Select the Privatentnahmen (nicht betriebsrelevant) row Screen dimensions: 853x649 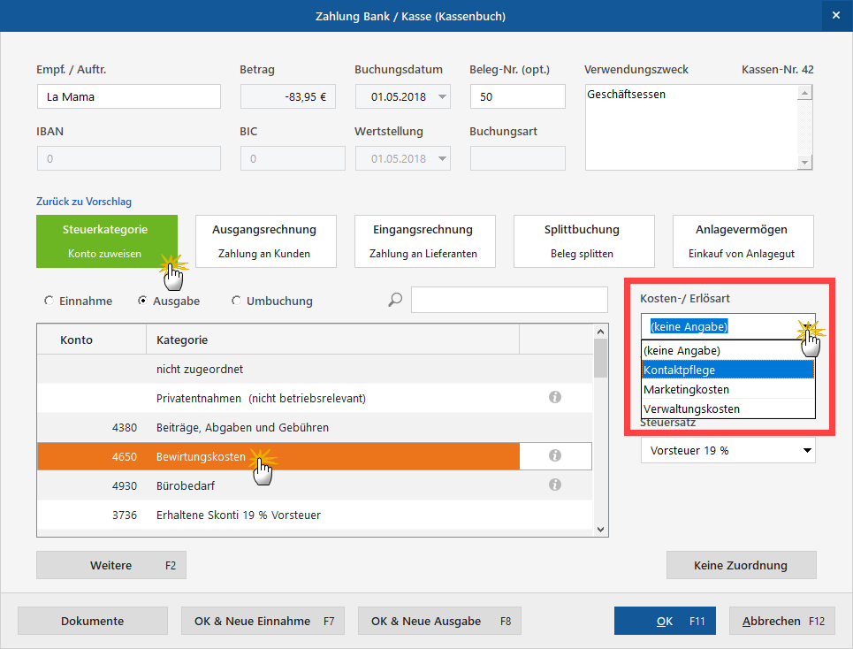(315, 398)
